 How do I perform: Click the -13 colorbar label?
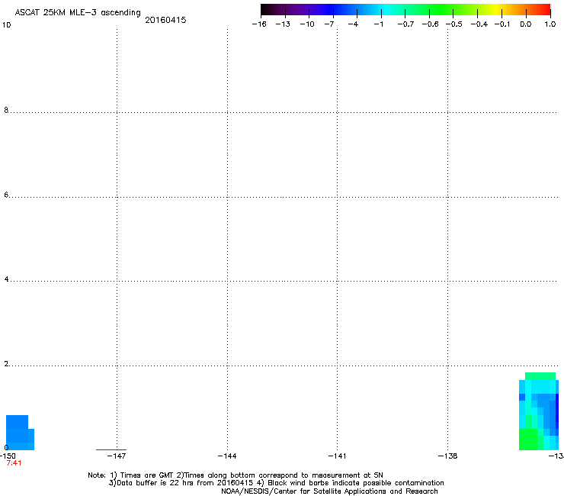click(283, 24)
